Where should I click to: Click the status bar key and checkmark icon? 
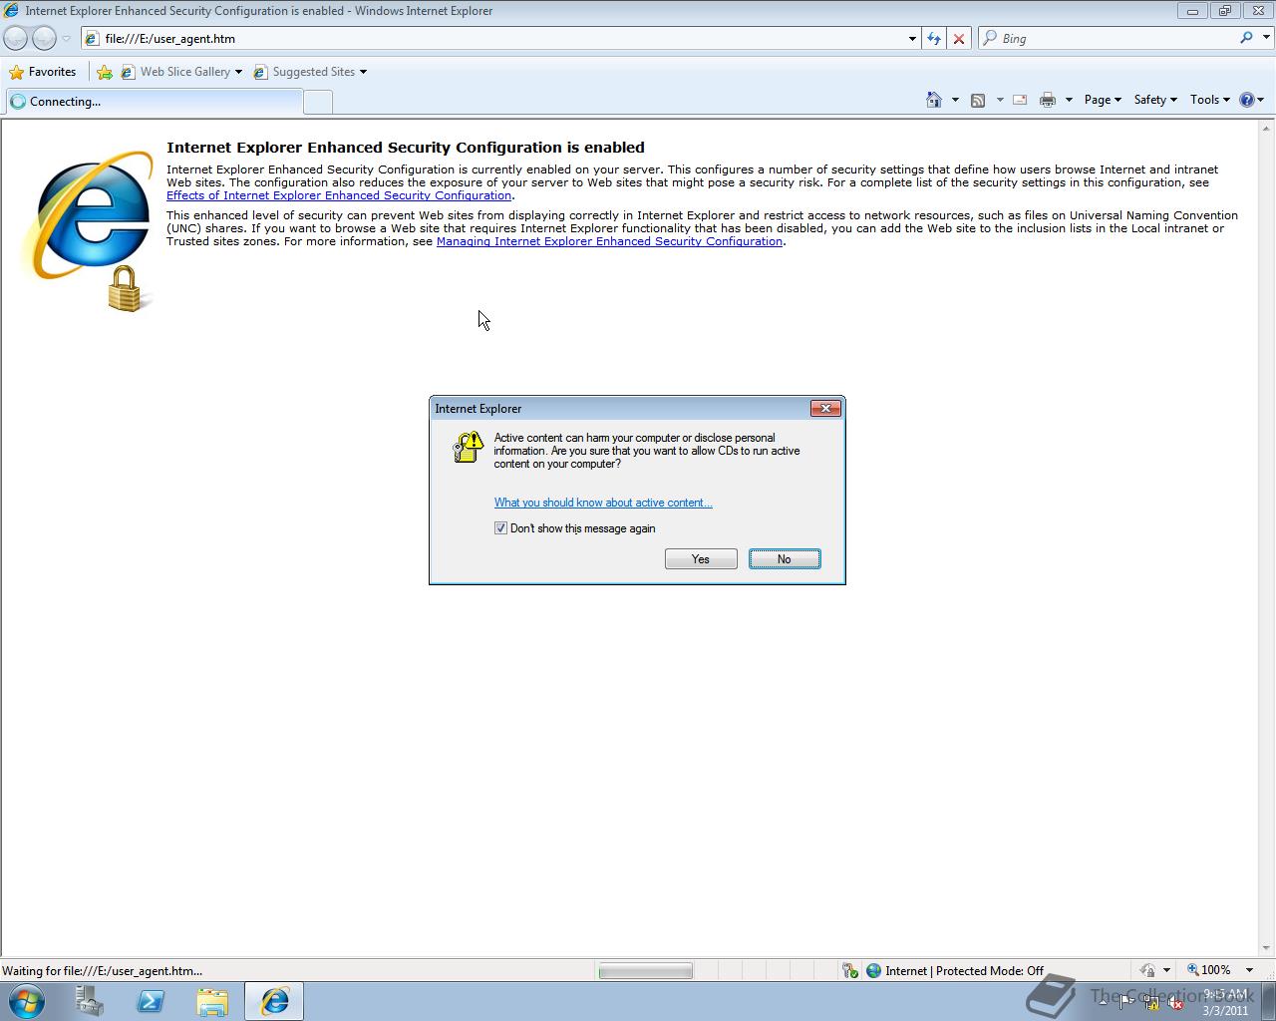(850, 971)
